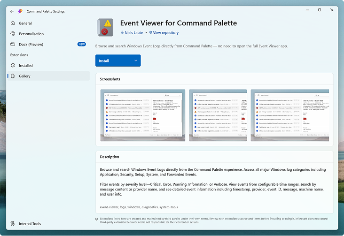Open the Personalization settings page
The image size is (344, 236).
click(48, 34)
